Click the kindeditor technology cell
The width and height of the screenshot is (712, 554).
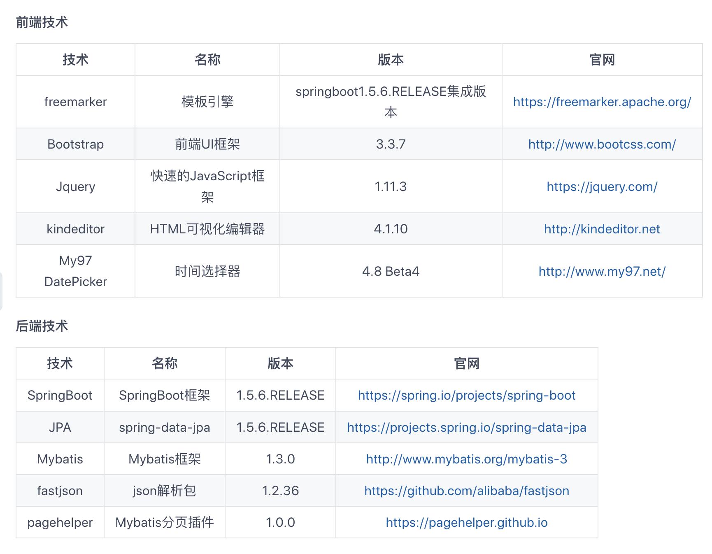pyautogui.click(x=76, y=229)
